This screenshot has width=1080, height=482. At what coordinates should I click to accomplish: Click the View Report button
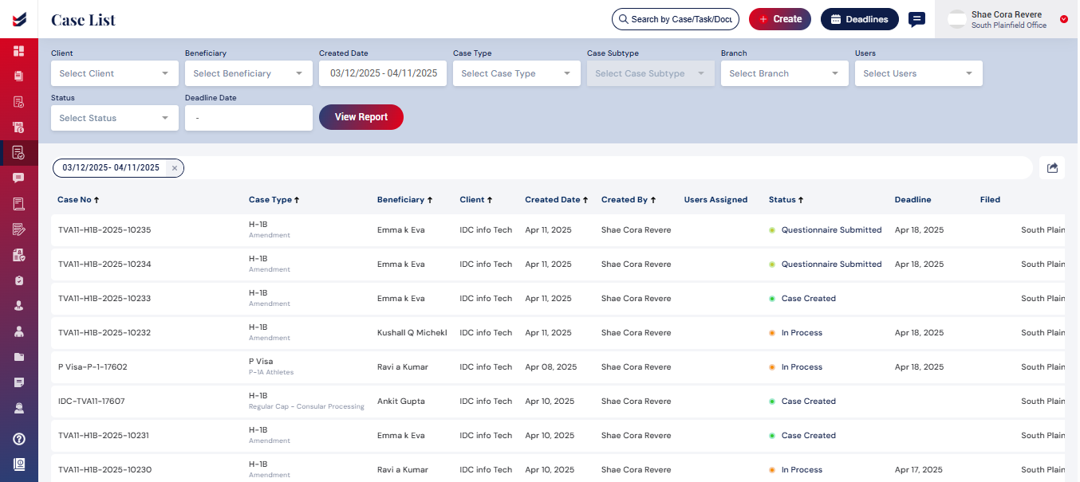click(x=361, y=117)
